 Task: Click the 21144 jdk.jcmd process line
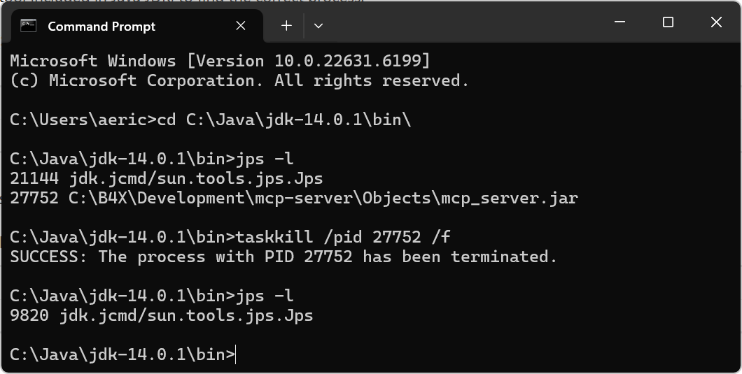coord(166,178)
